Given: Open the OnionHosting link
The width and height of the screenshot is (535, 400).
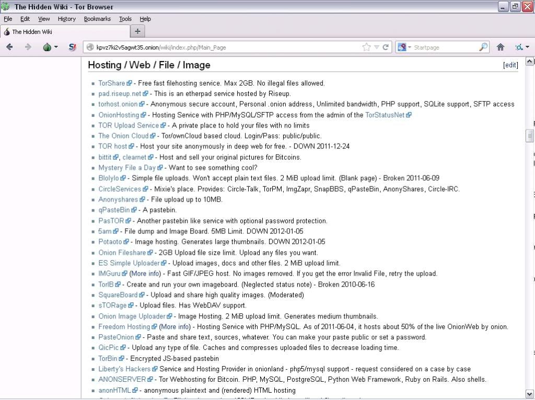Looking at the screenshot, I should click(x=119, y=115).
